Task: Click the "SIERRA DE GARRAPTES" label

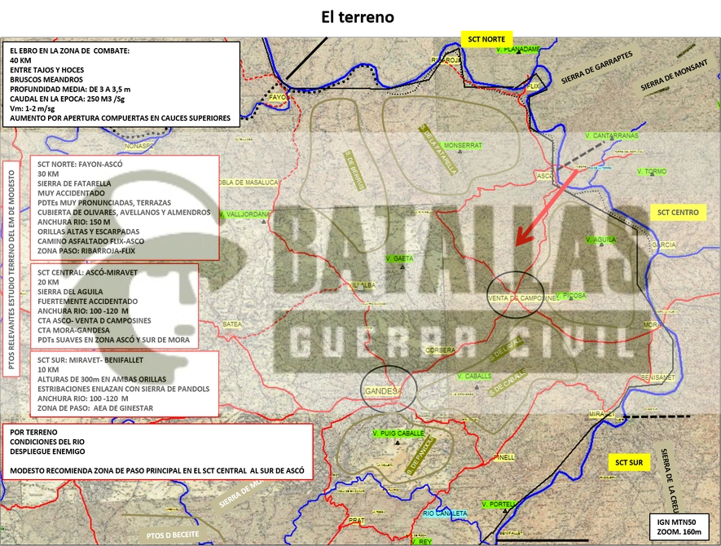Action: coord(596,67)
